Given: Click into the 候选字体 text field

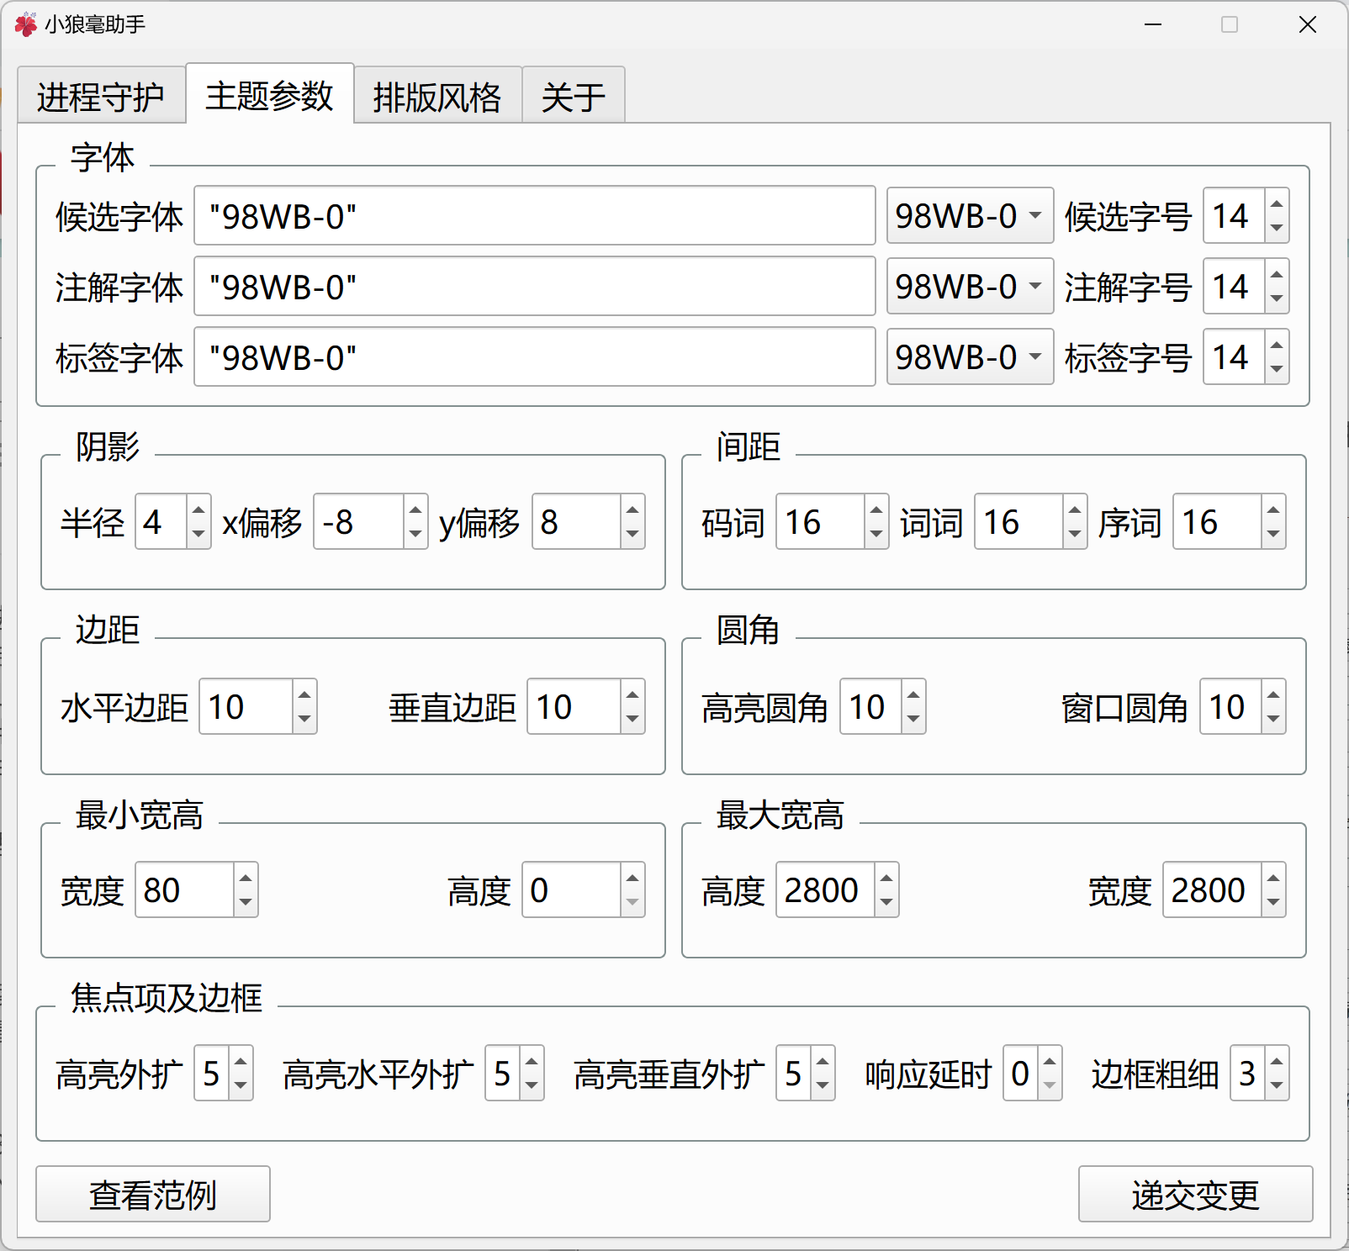Looking at the screenshot, I should click(534, 216).
